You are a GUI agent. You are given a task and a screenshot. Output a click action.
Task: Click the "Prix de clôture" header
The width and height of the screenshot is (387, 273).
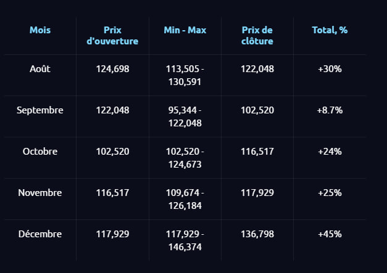257,36
